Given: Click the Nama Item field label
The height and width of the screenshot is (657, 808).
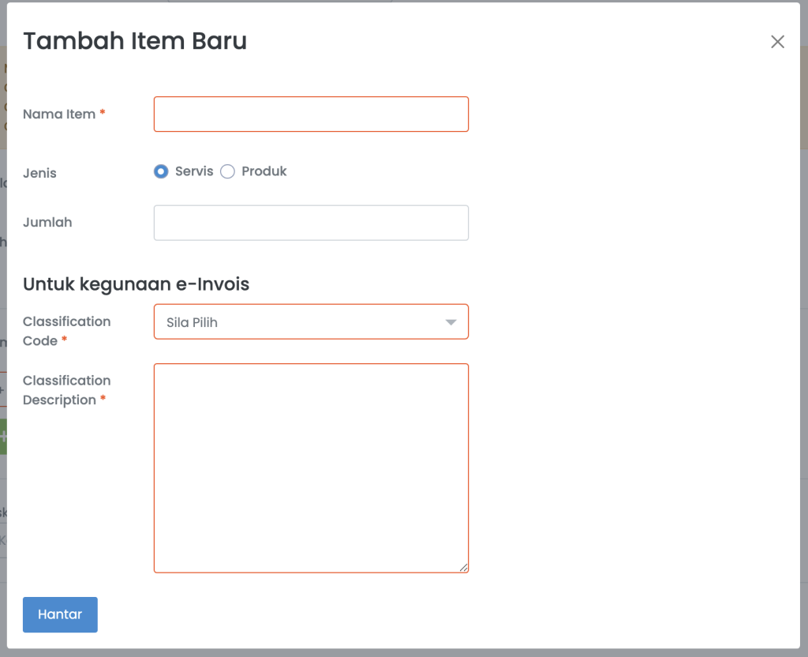Looking at the screenshot, I should pos(58,114).
